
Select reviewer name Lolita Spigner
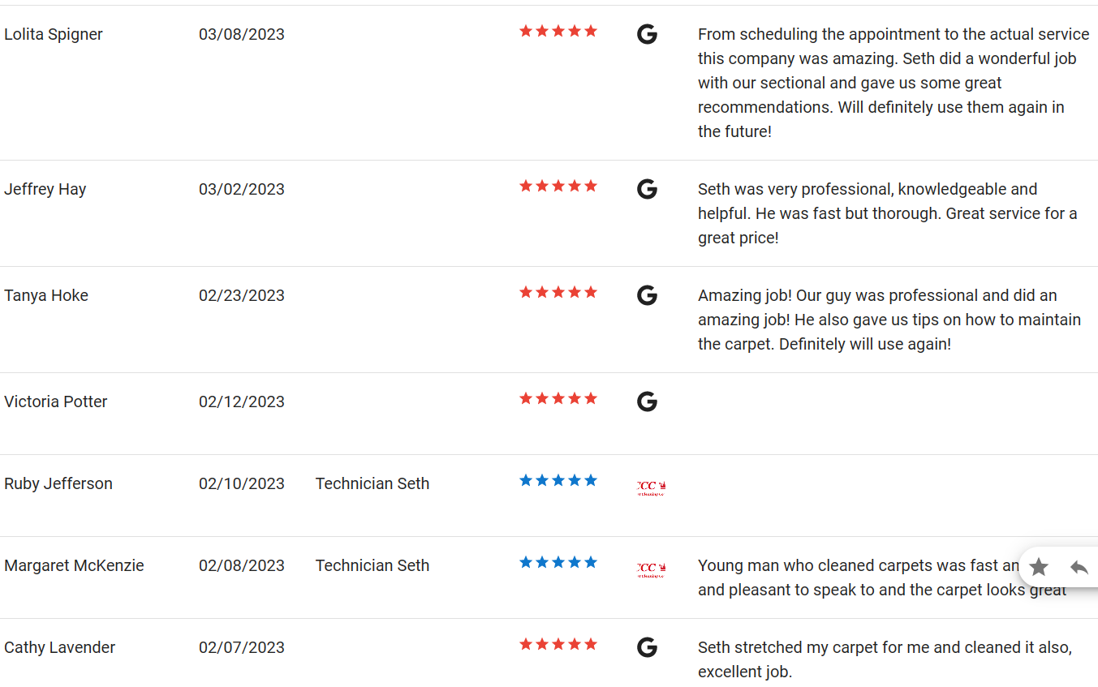[54, 35]
